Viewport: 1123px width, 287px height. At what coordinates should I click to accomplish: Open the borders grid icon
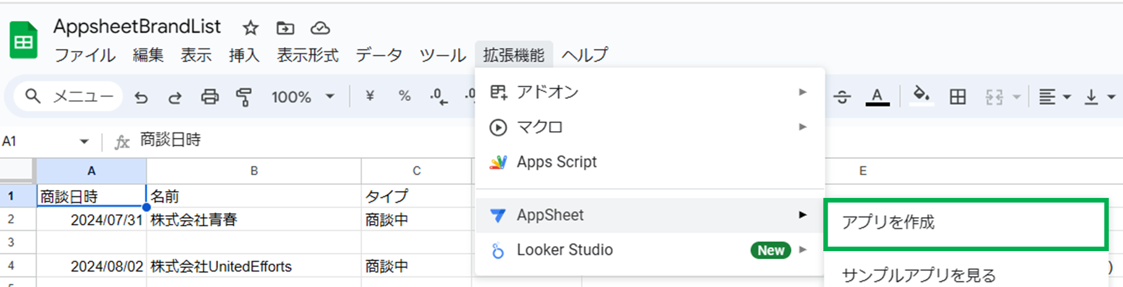[957, 96]
